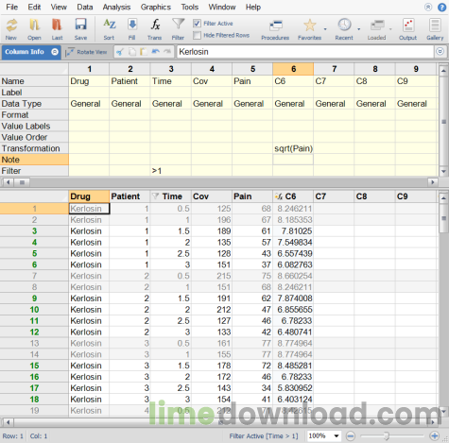449x443 pixels.
Task: Open the Analysis menu
Action: (x=116, y=7)
